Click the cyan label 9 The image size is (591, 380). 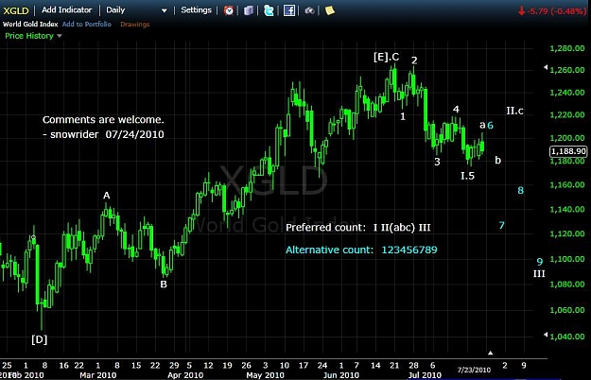[x=540, y=261]
